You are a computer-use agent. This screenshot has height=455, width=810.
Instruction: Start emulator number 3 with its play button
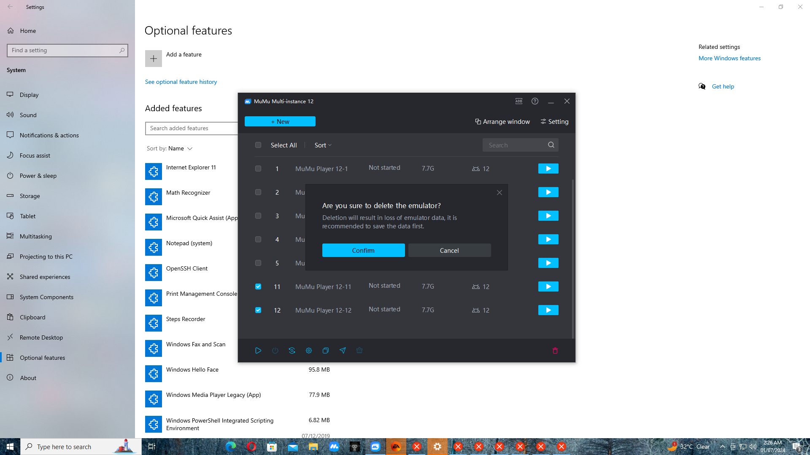tap(548, 216)
